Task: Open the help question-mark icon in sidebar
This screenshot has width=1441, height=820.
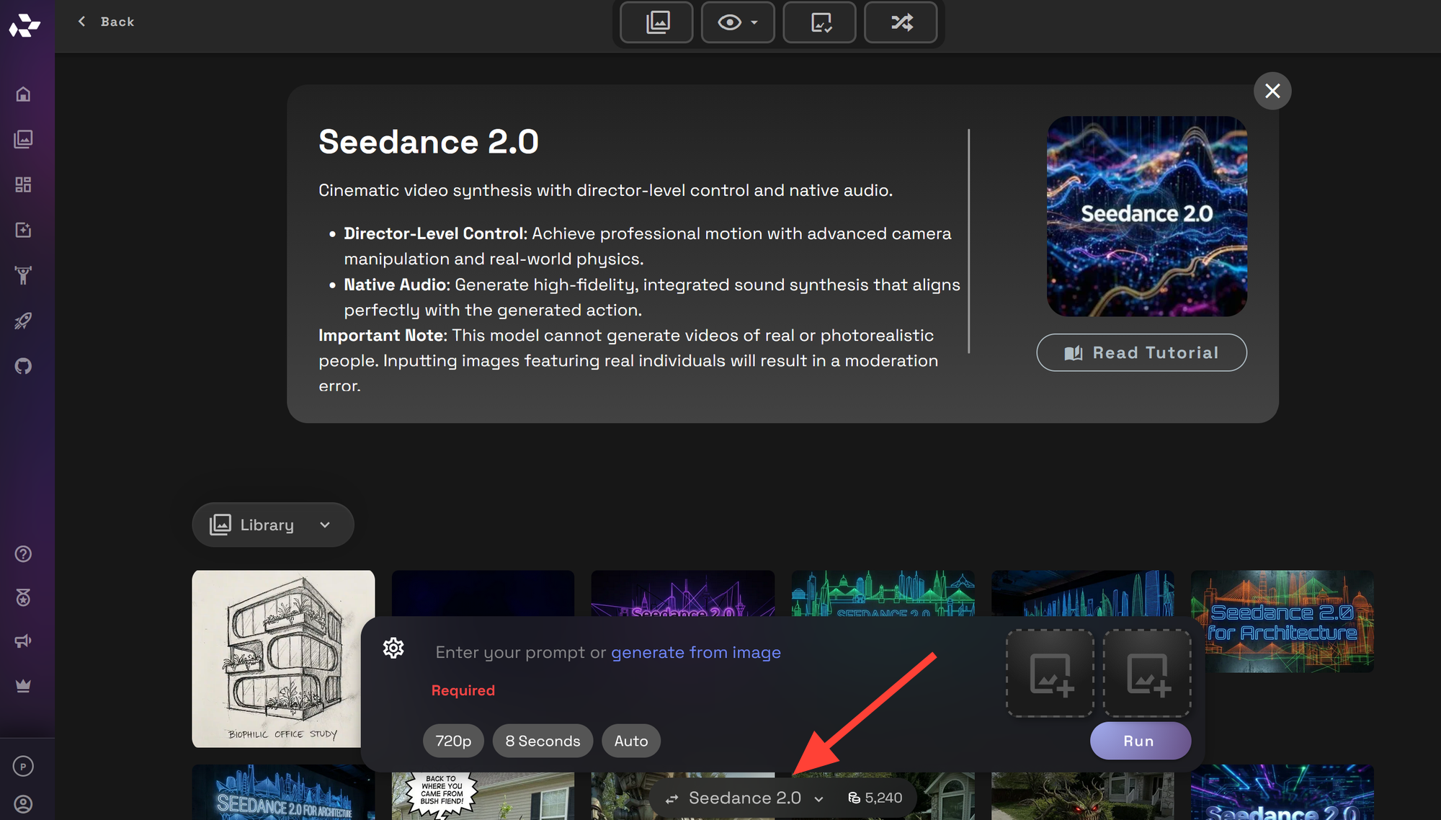Action: (24, 553)
